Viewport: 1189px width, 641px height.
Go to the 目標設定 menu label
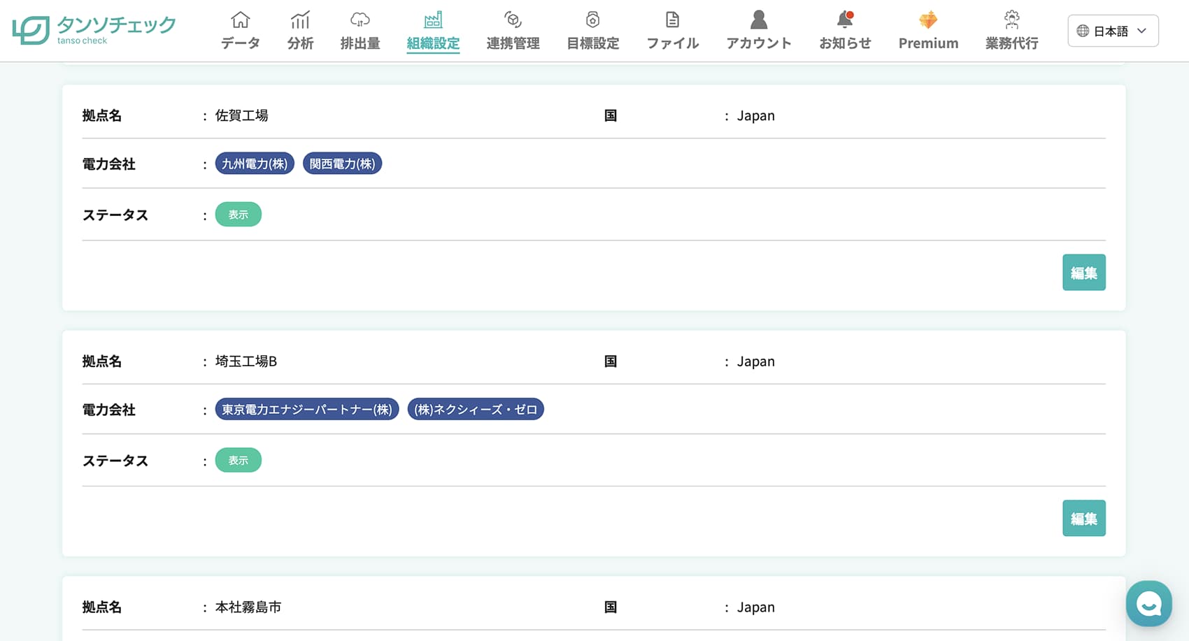click(x=592, y=43)
